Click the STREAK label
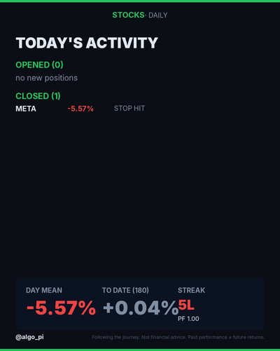 191,291
